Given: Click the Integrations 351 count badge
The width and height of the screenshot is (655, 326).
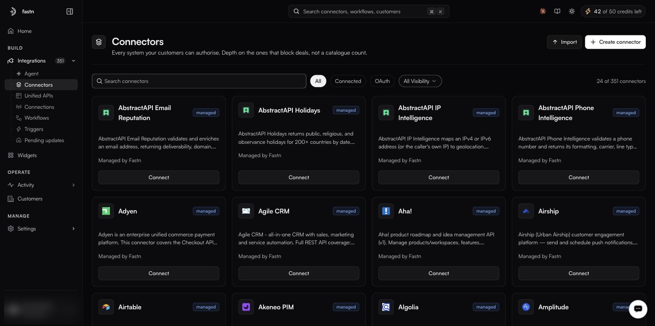Looking at the screenshot, I should click(60, 61).
